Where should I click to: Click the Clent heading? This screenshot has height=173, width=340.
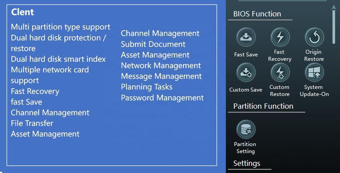pyautogui.click(x=22, y=12)
